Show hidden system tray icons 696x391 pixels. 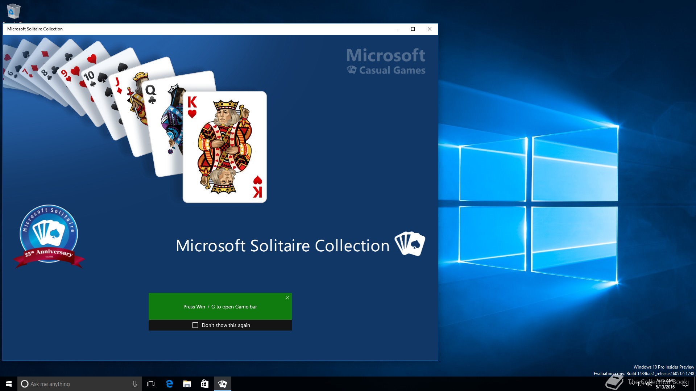[x=632, y=383]
